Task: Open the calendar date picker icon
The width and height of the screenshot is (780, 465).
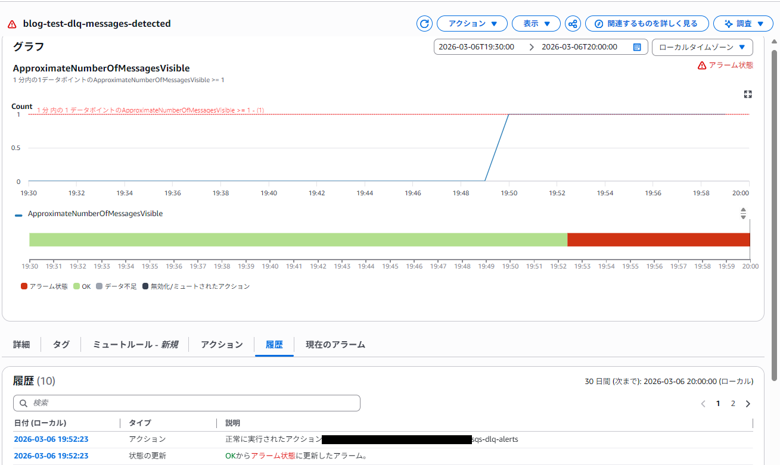Action: tap(637, 47)
